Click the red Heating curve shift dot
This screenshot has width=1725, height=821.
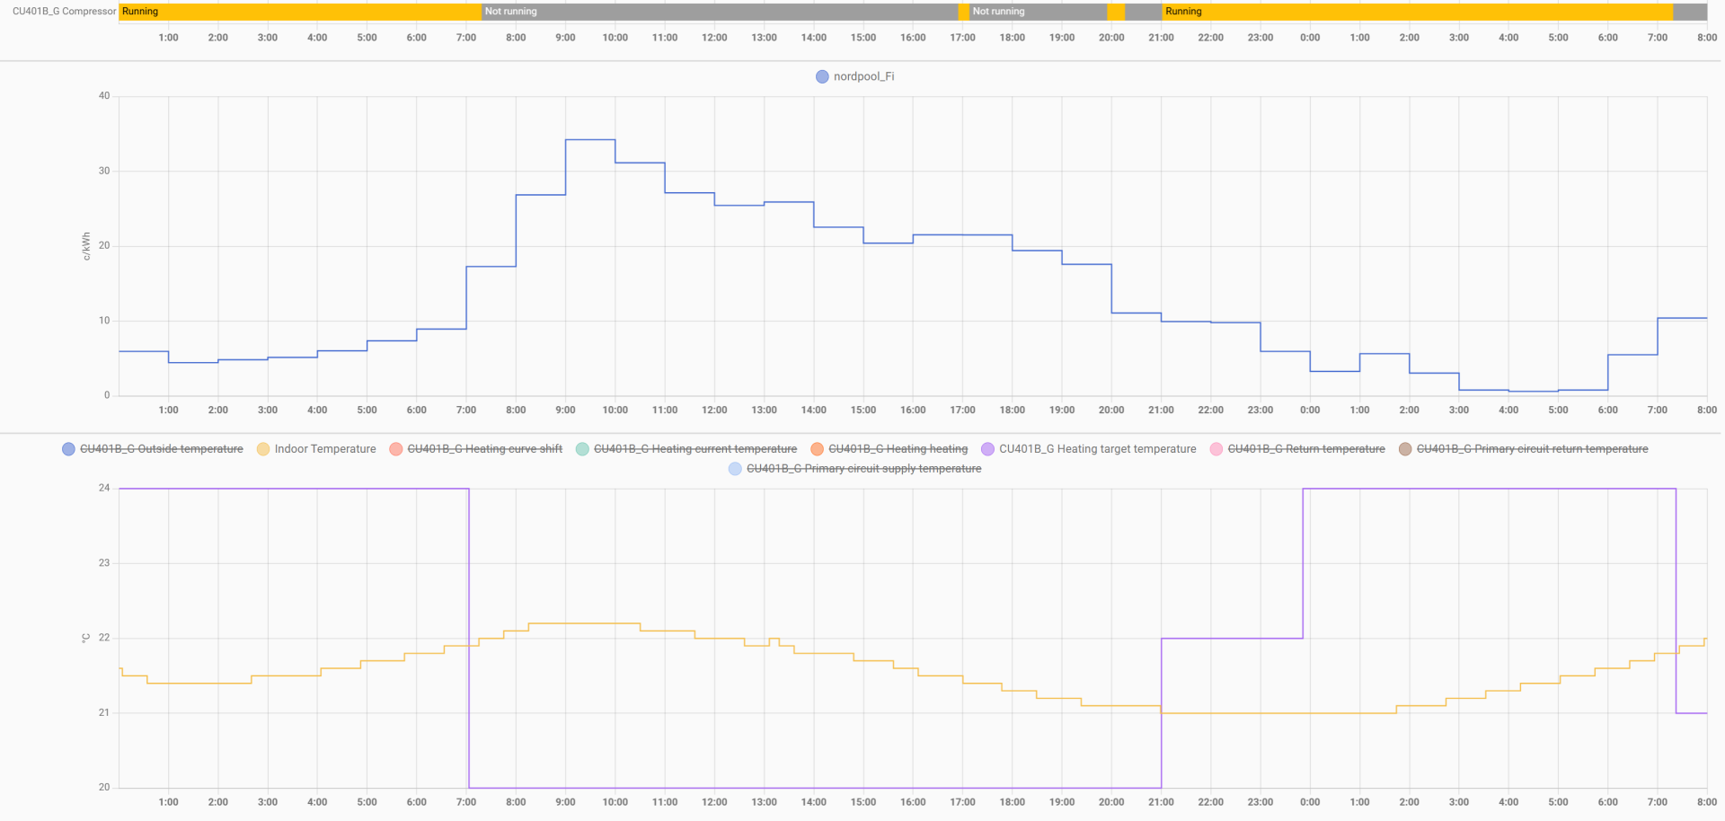[395, 449]
